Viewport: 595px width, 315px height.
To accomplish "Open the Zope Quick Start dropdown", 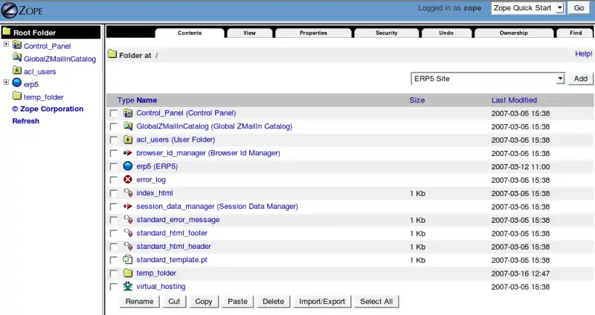I will 527,8.
